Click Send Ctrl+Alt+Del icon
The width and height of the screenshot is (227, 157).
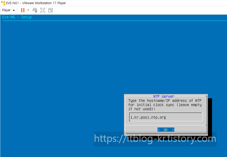(35, 10)
